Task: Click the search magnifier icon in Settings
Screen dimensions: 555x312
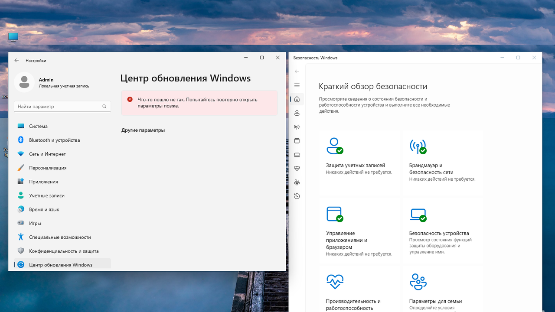Action: point(104,106)
